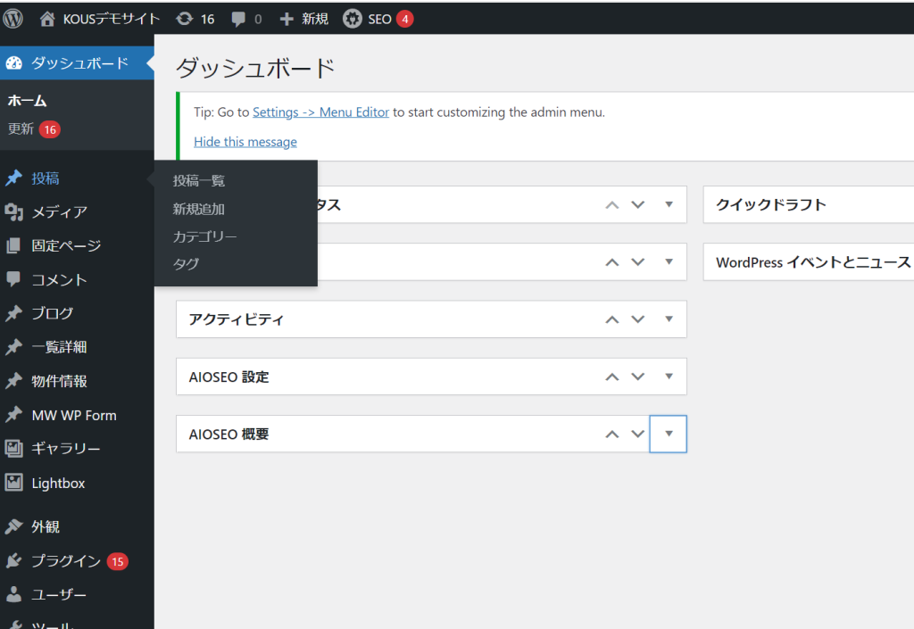Click the ユーザー user icon in the sidebar

pyautogui.click(x=13, y=594)
